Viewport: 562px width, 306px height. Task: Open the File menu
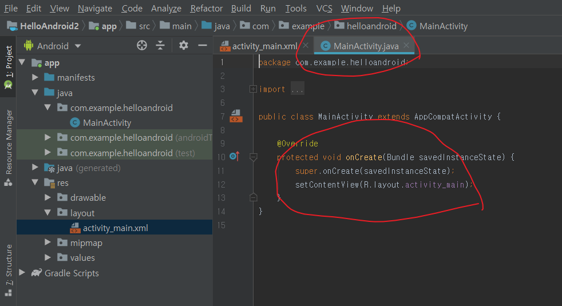[x=11, y=8]
